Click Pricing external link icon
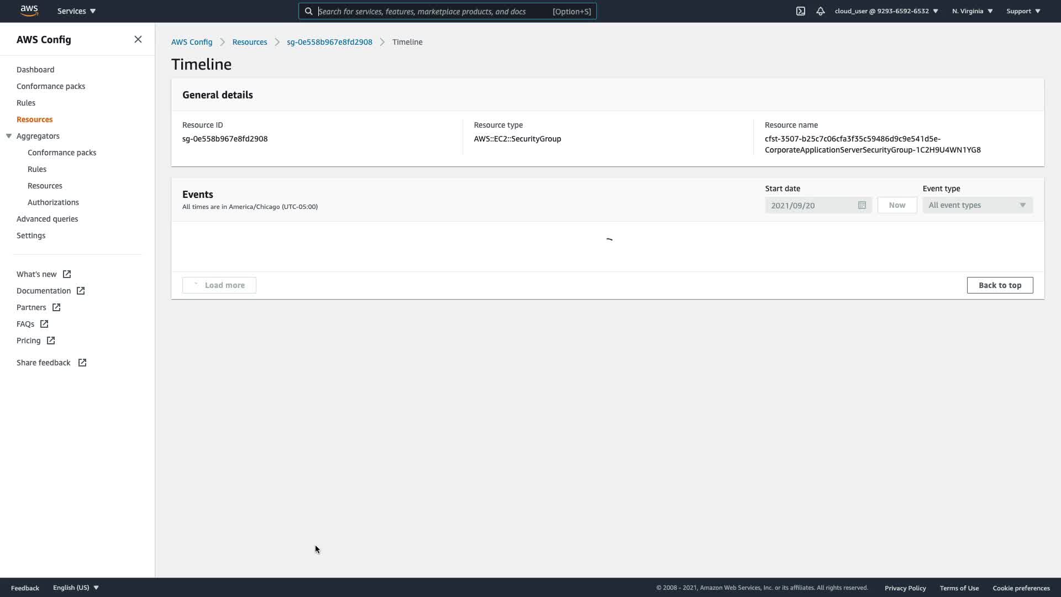Viewport: 1061px width, 597px height. pos(51,341)
